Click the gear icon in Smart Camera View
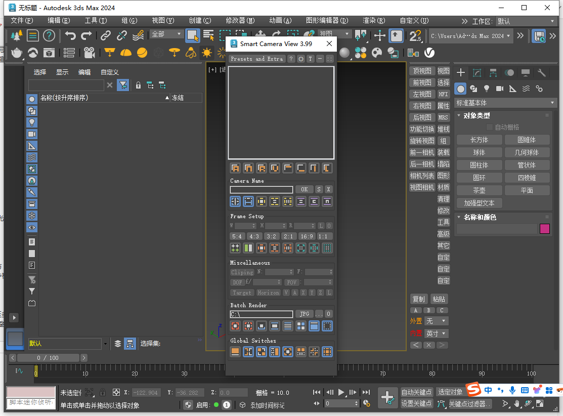This screenshot has width=563, height=416. (301, 59)
